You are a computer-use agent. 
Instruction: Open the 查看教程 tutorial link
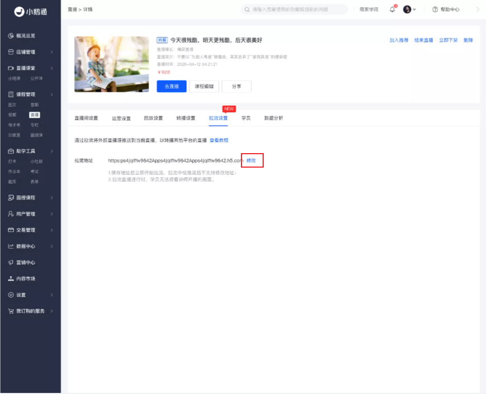pos(219,140)
